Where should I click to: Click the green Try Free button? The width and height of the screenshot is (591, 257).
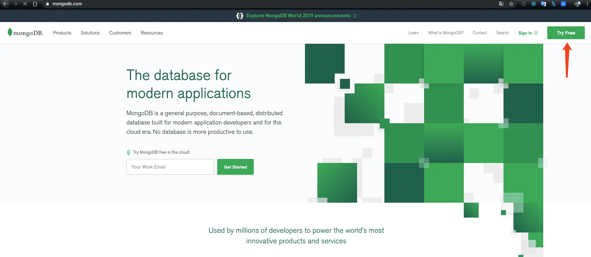pos(566,33)
